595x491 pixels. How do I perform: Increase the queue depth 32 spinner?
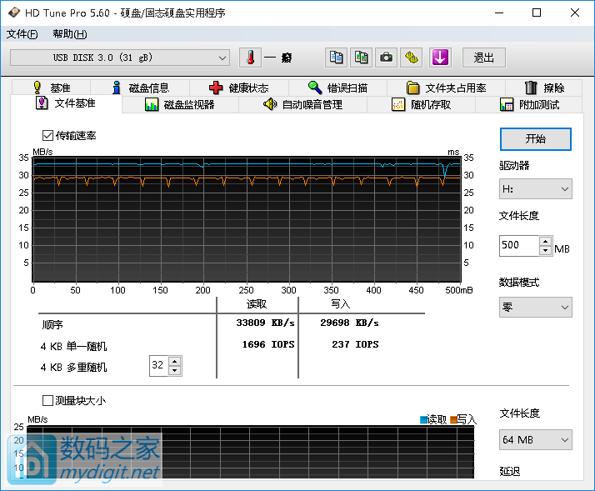174,361
